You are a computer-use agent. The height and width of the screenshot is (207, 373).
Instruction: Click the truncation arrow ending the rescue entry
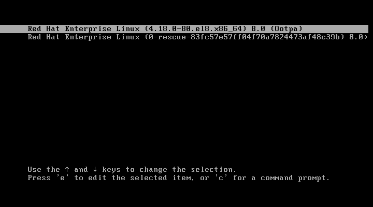pyautogui.click(x=365, y=37)
